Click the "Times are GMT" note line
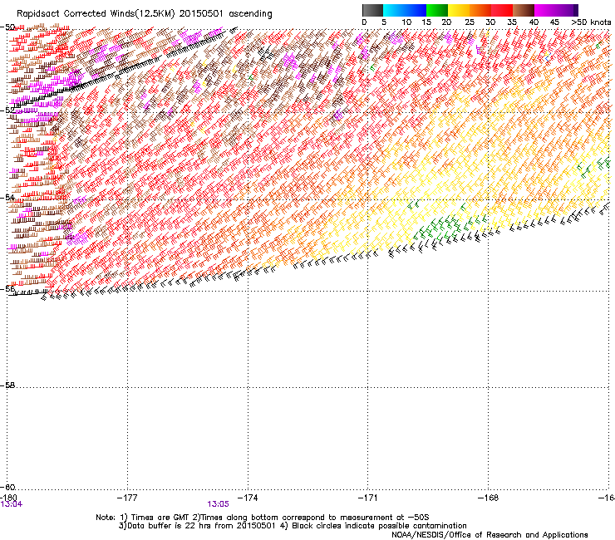Image resolution: width=615 pixels, height=540 pixels. [263, 518]
